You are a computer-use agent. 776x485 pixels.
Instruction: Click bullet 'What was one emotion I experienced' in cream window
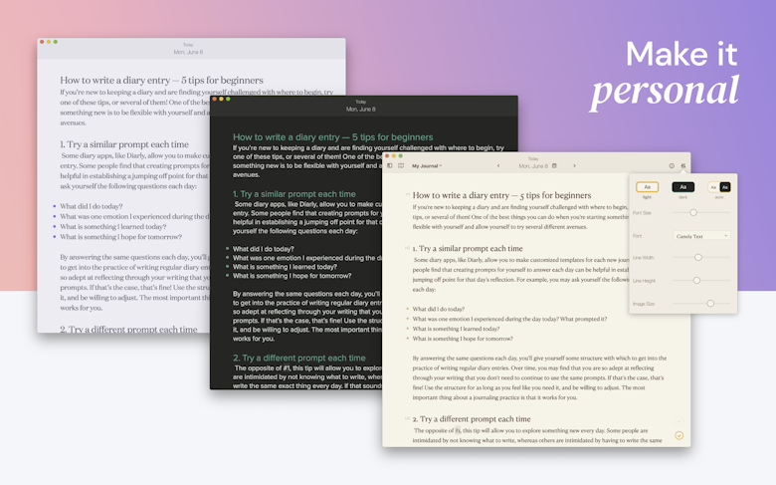[509, 319]
